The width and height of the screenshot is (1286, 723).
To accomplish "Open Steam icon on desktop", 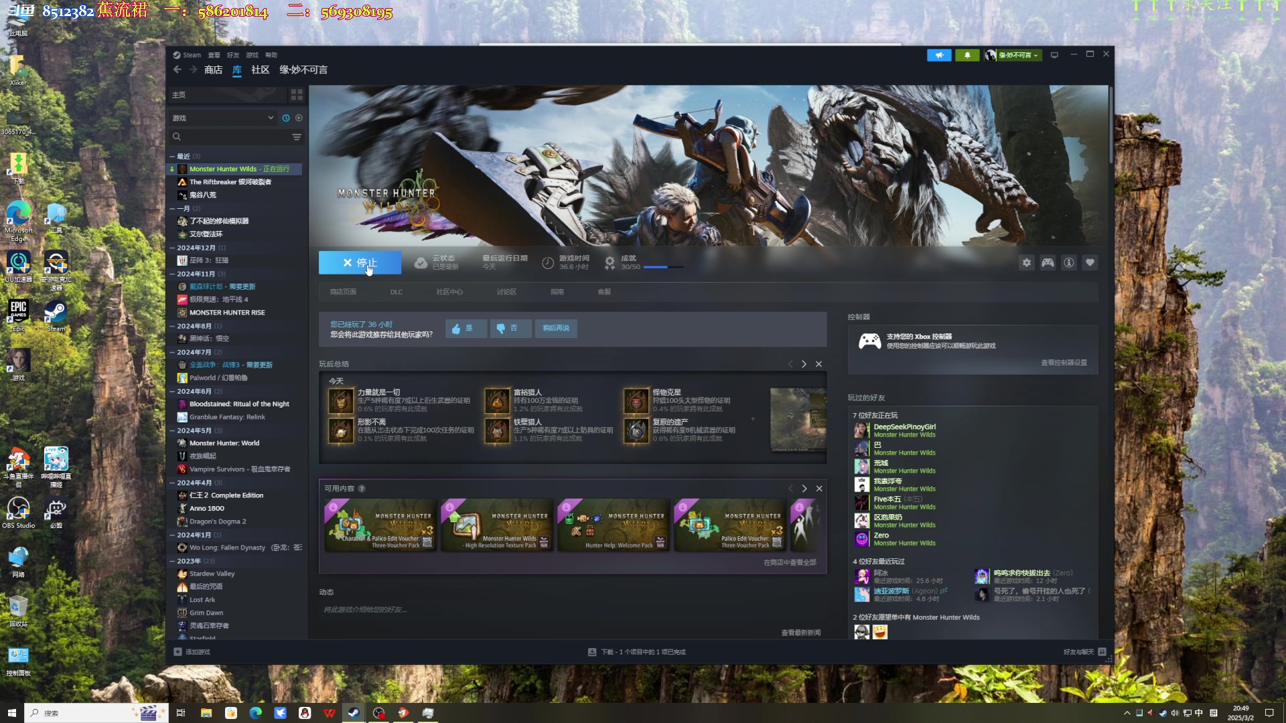I will click(56, 315).
